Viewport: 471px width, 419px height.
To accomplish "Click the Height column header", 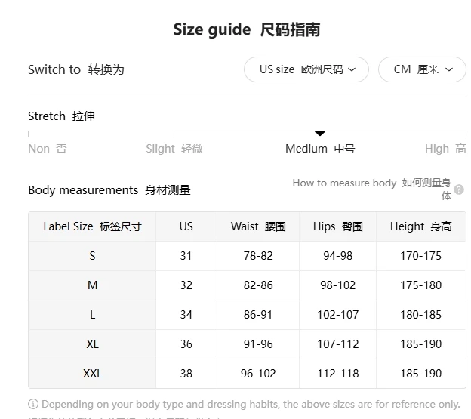I will [421, 226].
